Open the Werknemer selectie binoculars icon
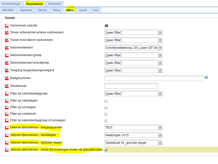Viewport: 218px width, 164px height. (106, 26)
